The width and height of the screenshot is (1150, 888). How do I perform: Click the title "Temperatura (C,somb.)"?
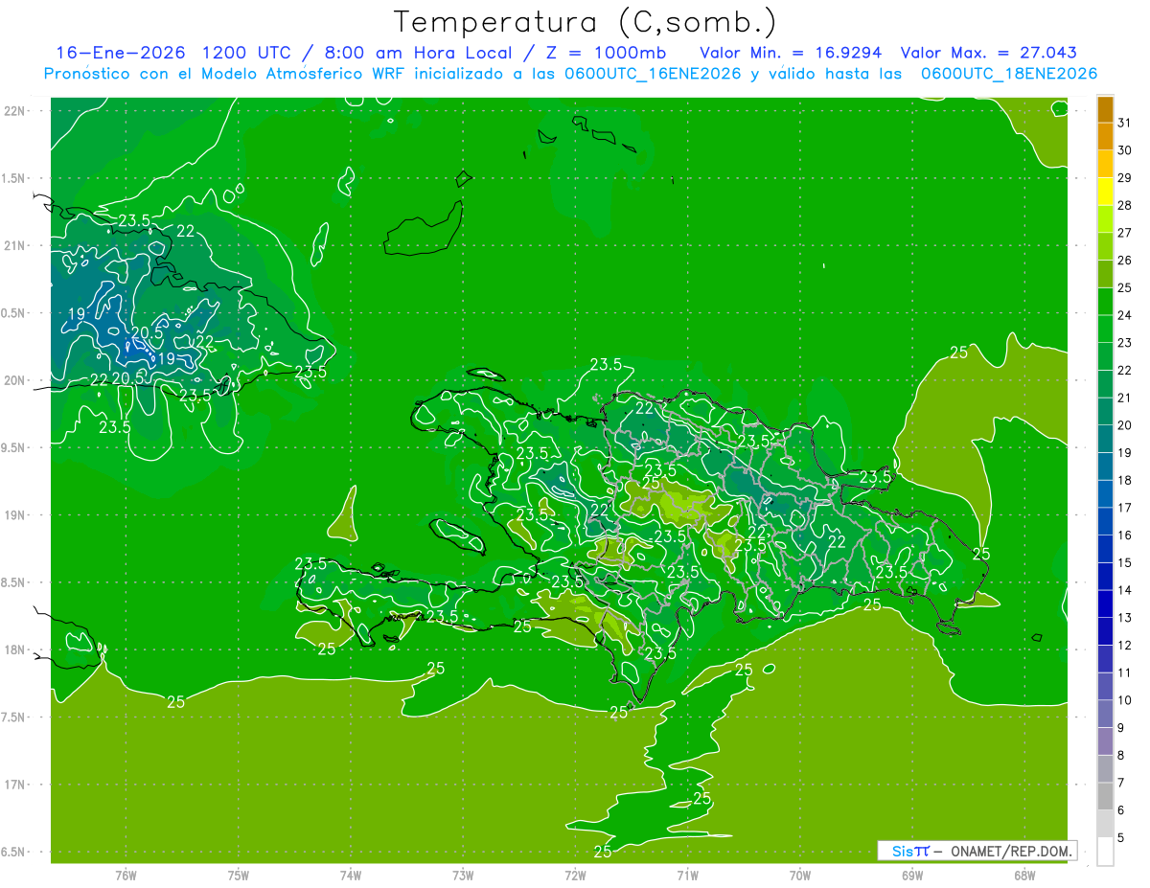coord(585,21)
